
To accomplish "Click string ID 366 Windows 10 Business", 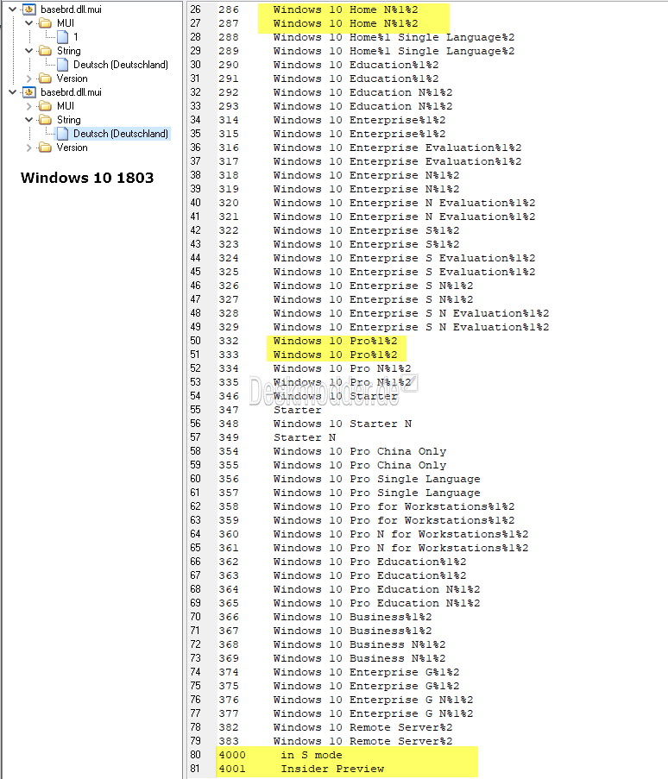I will (352, 617).
